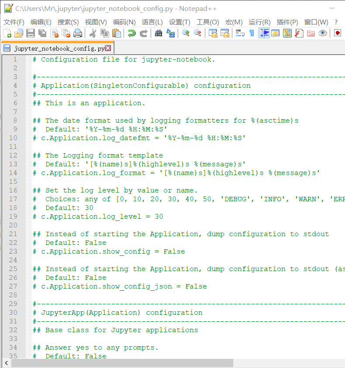Close the current document via the toolbar Close icon

click(55, 33)
